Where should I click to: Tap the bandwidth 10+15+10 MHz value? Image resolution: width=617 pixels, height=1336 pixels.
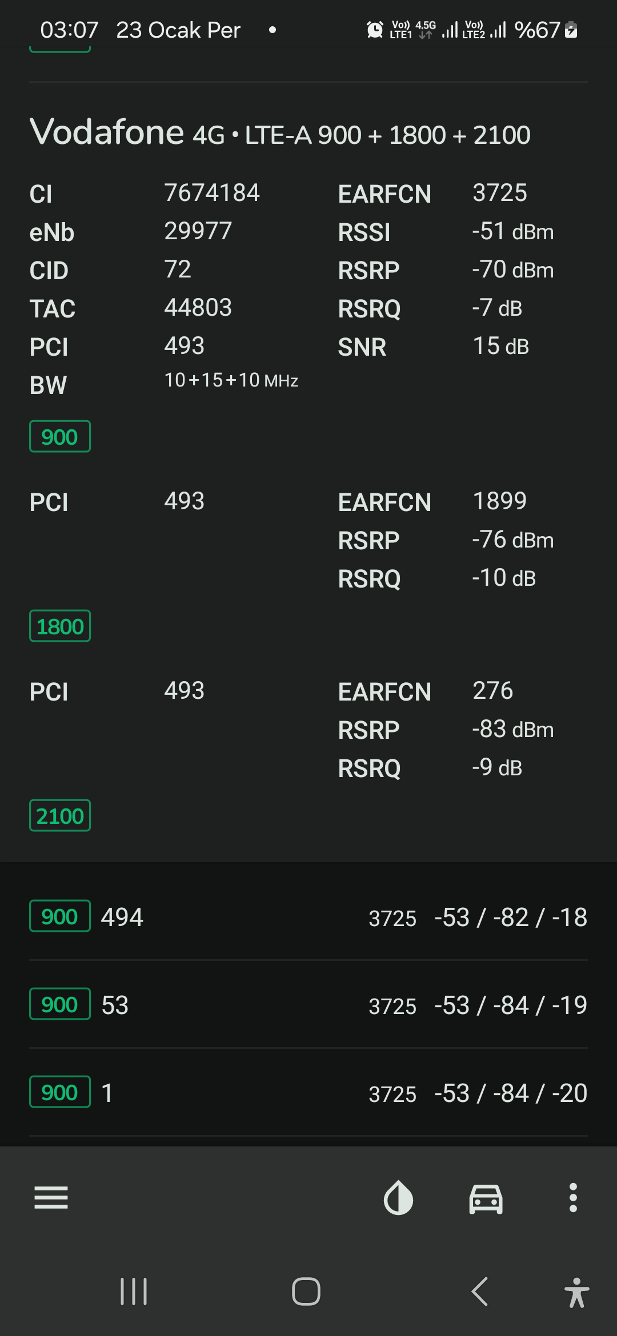coord(231,380)
